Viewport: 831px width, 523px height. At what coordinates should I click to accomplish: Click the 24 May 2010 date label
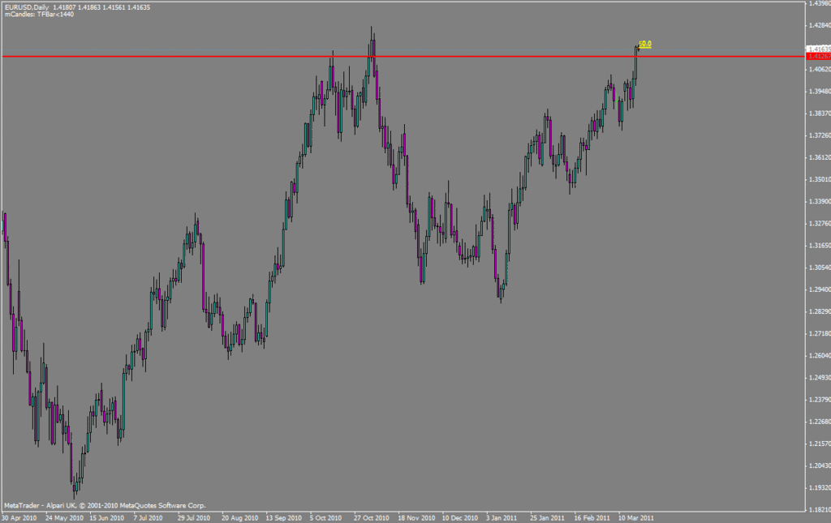[x=64, y=517]
